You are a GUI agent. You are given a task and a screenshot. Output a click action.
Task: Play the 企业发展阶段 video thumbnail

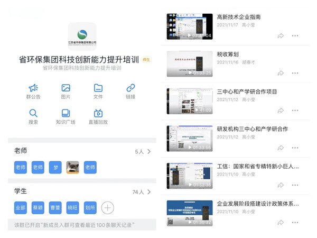click(x=190, y=213)
